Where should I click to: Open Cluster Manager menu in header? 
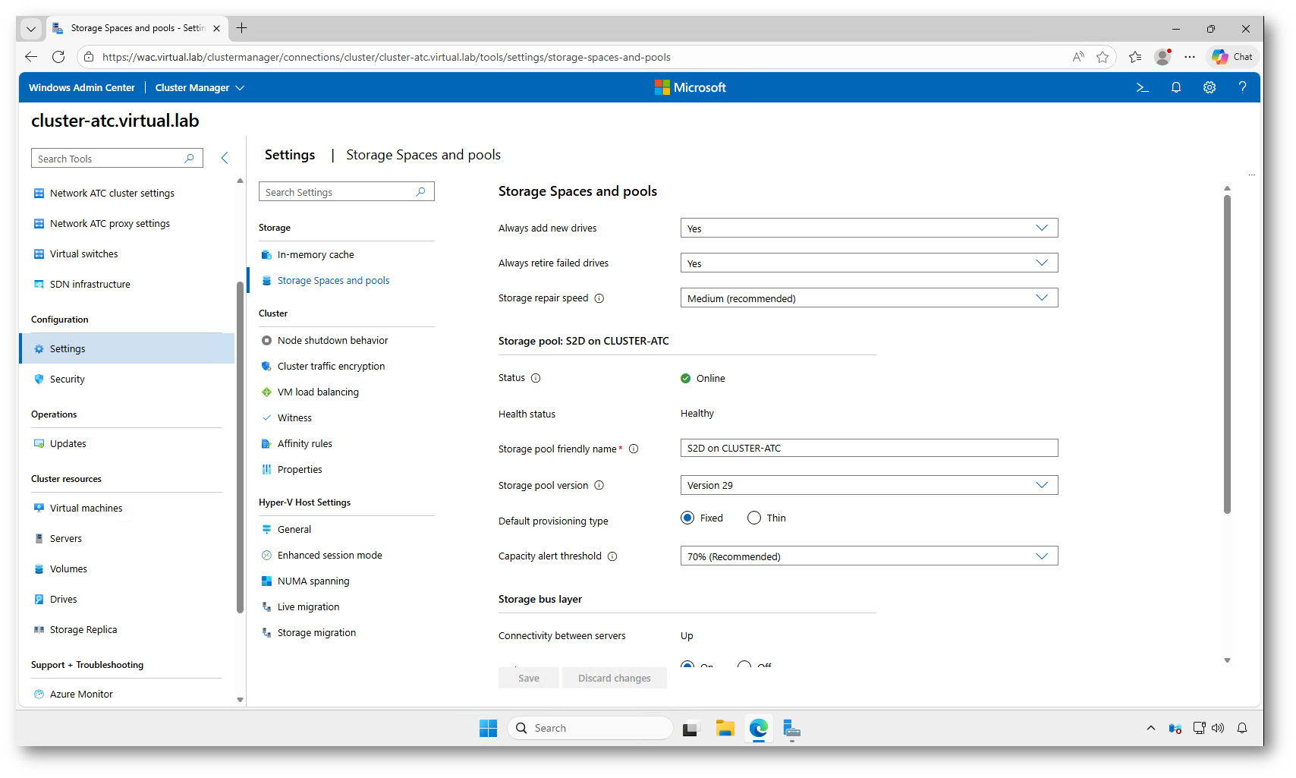tap(200, 87)
